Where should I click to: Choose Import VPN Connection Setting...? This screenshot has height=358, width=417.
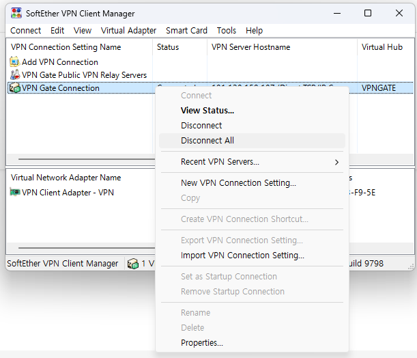252,256
